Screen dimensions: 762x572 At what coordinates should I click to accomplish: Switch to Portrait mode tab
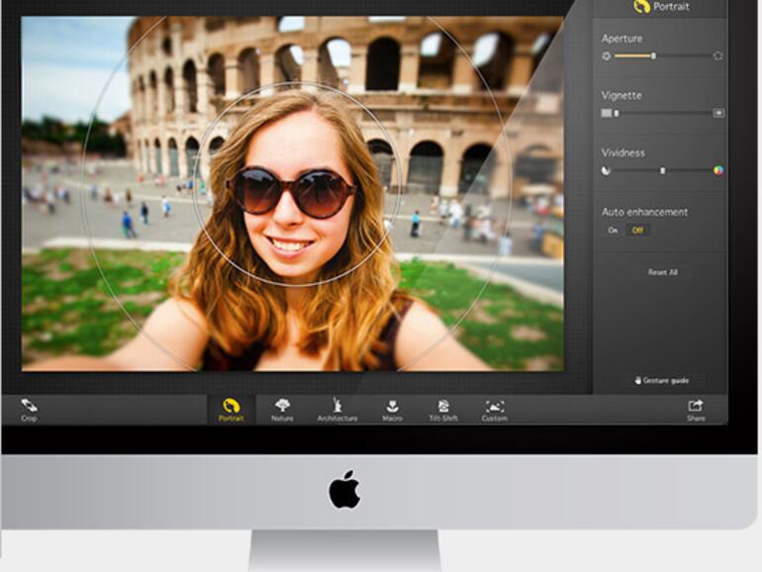[232, 410]
